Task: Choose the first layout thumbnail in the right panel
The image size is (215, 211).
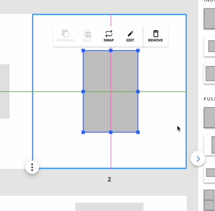Action: tap(209, 19)
